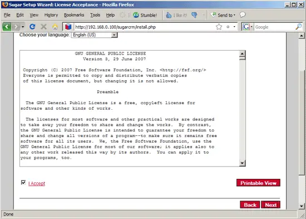The width and height of the screenshot is (306, 219).
Task: Bookmark this page with the star icon
Action: (x=219, y=27)
